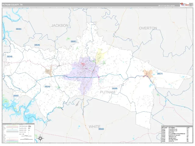Click the large City population label in legend

[x=30, y=126]
